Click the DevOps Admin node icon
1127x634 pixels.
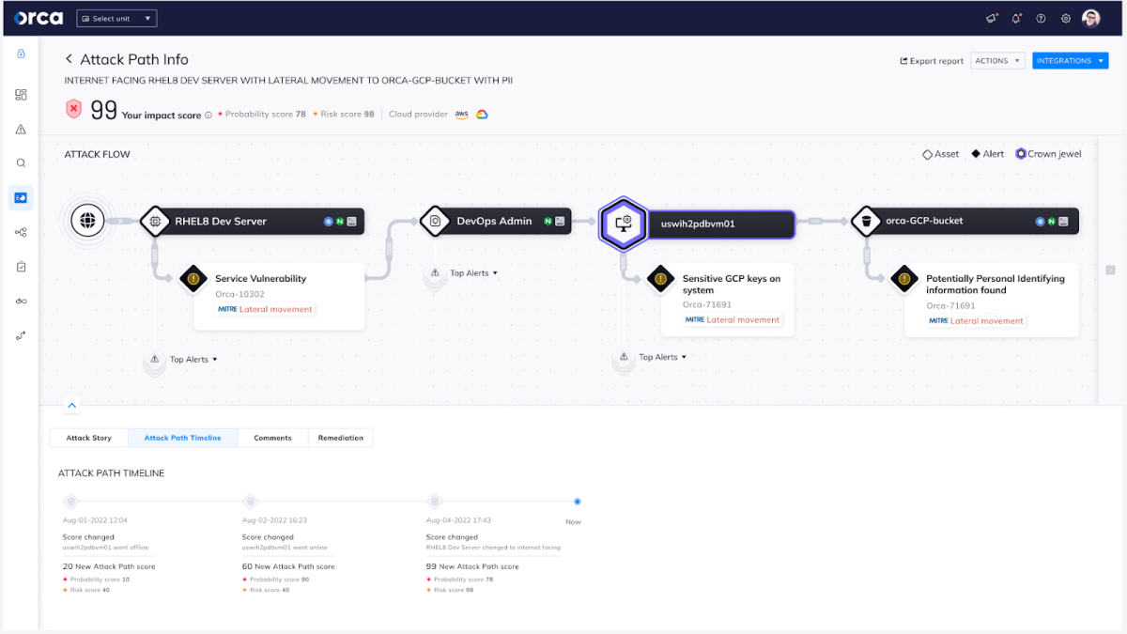click(x=436, y=222)
